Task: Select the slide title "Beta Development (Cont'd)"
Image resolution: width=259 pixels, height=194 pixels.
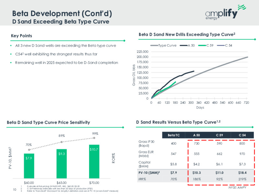Action: click(x=62, y=13)
